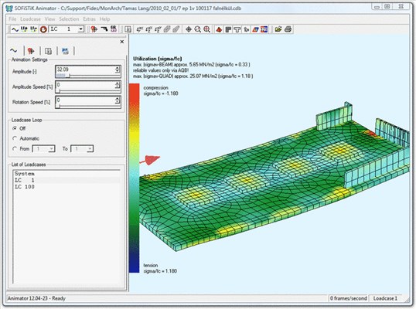Click the dark corner section icon in toolbar

pos(228,29)
